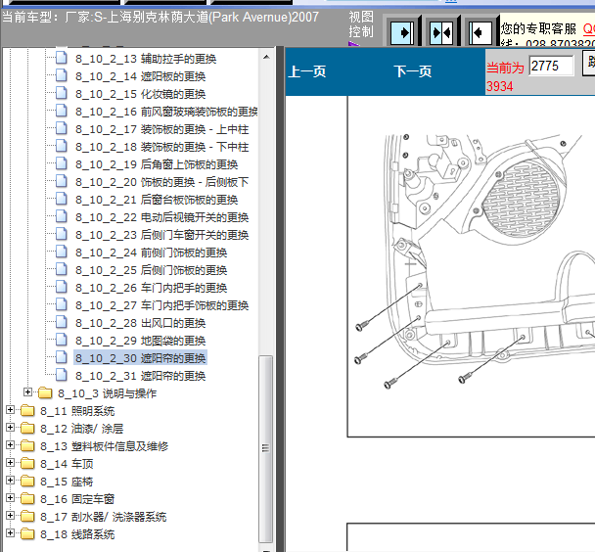Click door trim panel diagram image
The width and height of the screenshot is (595, 552).
[475, 261]
